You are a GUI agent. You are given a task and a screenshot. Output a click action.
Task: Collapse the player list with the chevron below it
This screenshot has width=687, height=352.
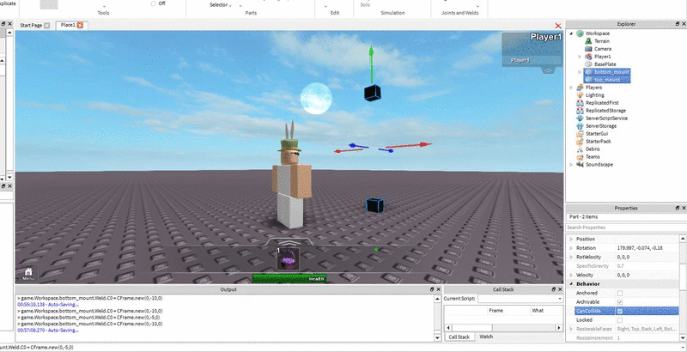tap(548, 70)
